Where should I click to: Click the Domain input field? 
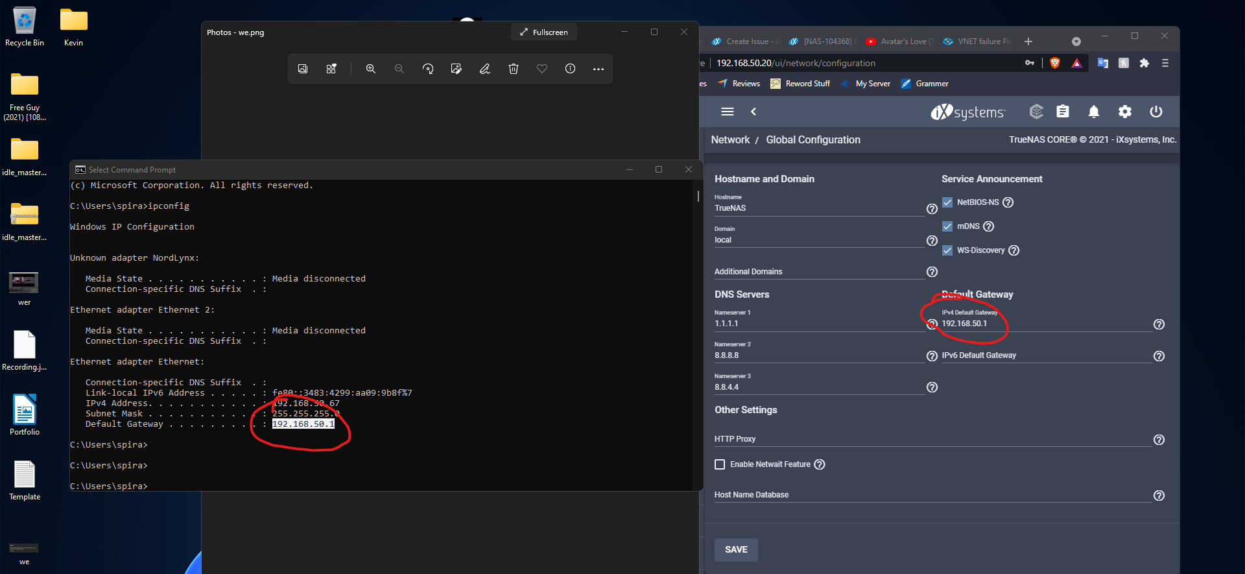tap(819, 240)
